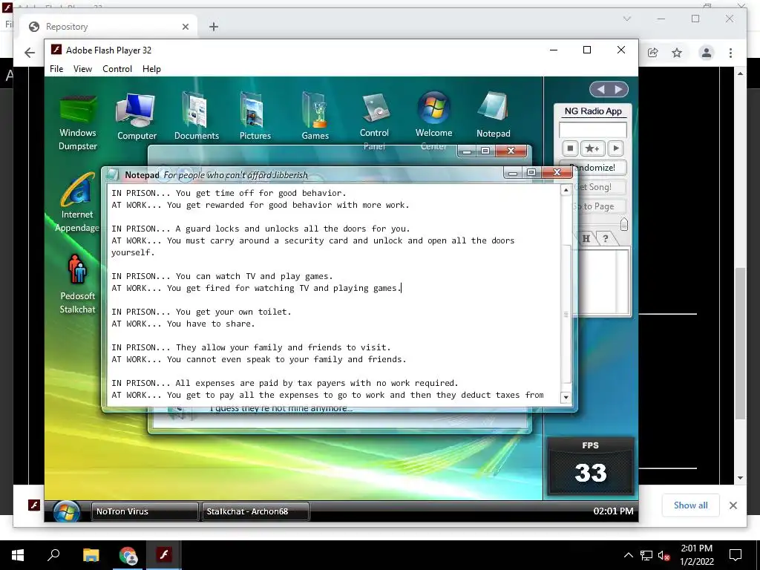Select the H tab in radio app
The height and width of the screenshot is (570, 760).
[x=586, y=238]
